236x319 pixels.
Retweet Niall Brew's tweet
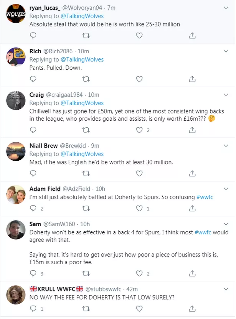click(x=86, y=174)
